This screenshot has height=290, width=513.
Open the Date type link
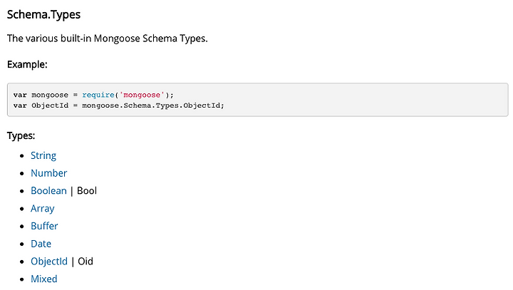(41, 244)
